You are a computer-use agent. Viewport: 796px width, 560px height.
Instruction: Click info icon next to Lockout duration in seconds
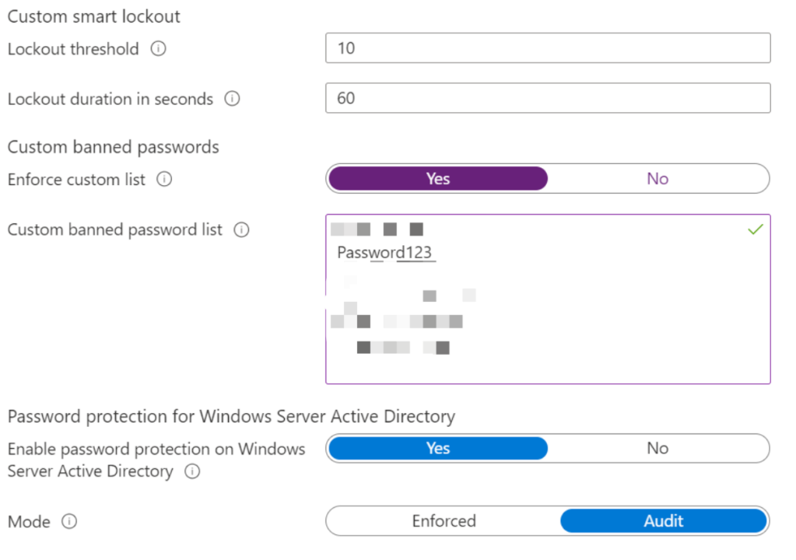[x=232, y=99]
